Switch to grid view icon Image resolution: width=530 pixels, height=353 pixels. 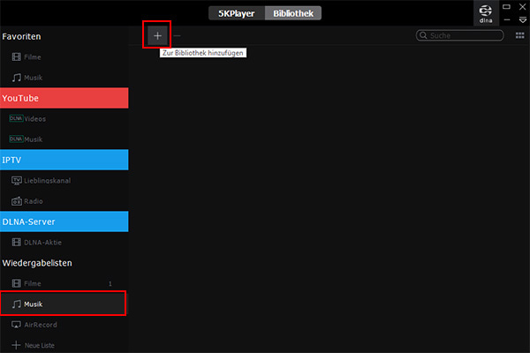520,35
